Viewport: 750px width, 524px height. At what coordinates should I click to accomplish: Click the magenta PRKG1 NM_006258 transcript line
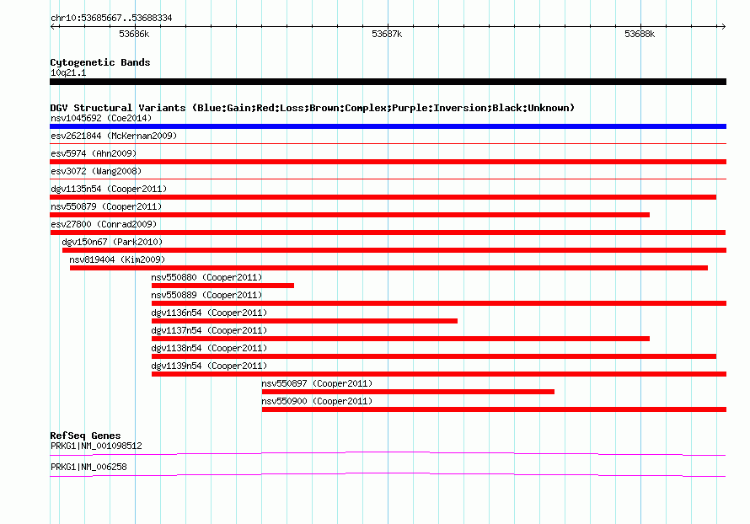tap(388, 474)
